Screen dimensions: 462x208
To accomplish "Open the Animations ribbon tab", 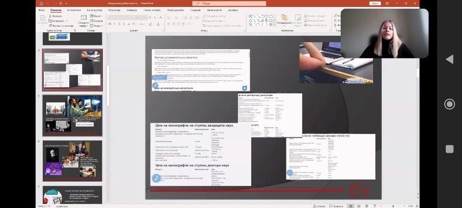I will coord(132,10).
